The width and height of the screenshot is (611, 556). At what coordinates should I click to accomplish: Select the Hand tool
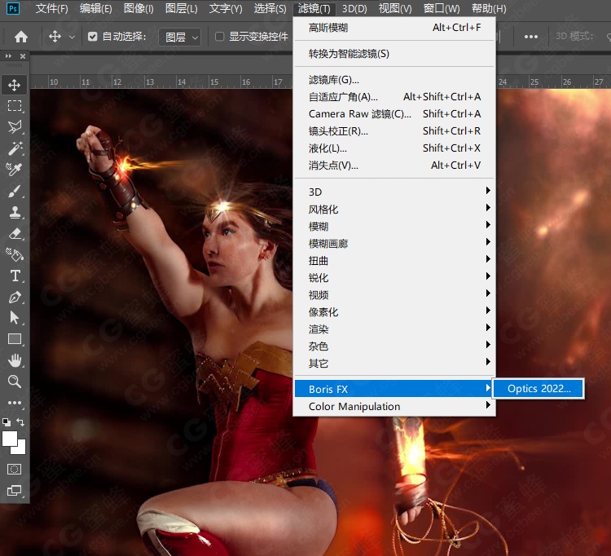pos(15,360)
